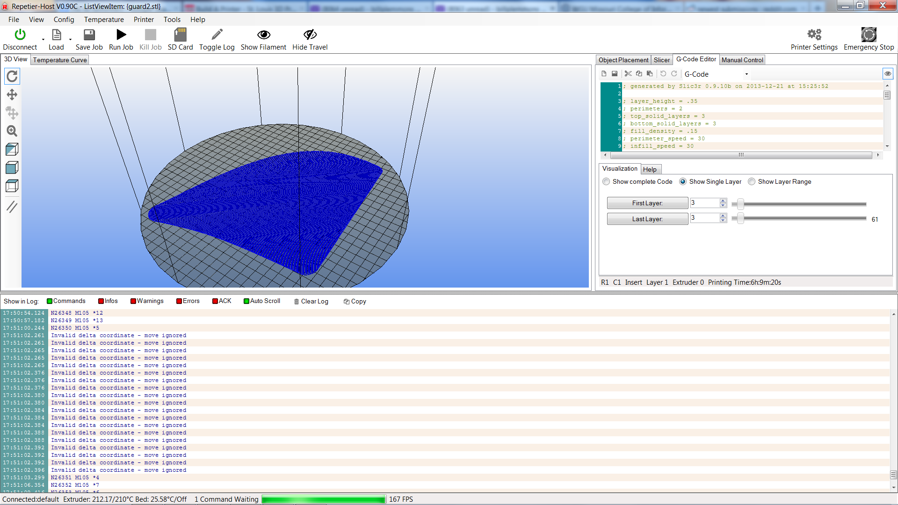Expand the Load button dropdown arrow
The image size is (898, 505).
(x=71, y=40)
